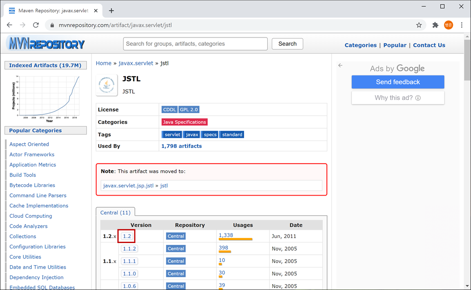Click the Home breadcrumb link
Viewport: 471px width, 290px height.
[x=104, y=63]
